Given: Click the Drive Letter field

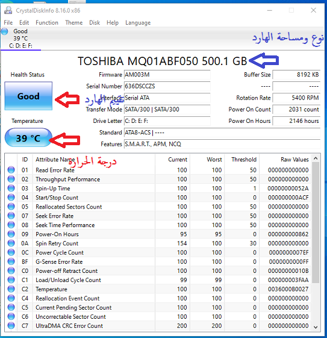Looking at the screenshot, I should (167, 121).
